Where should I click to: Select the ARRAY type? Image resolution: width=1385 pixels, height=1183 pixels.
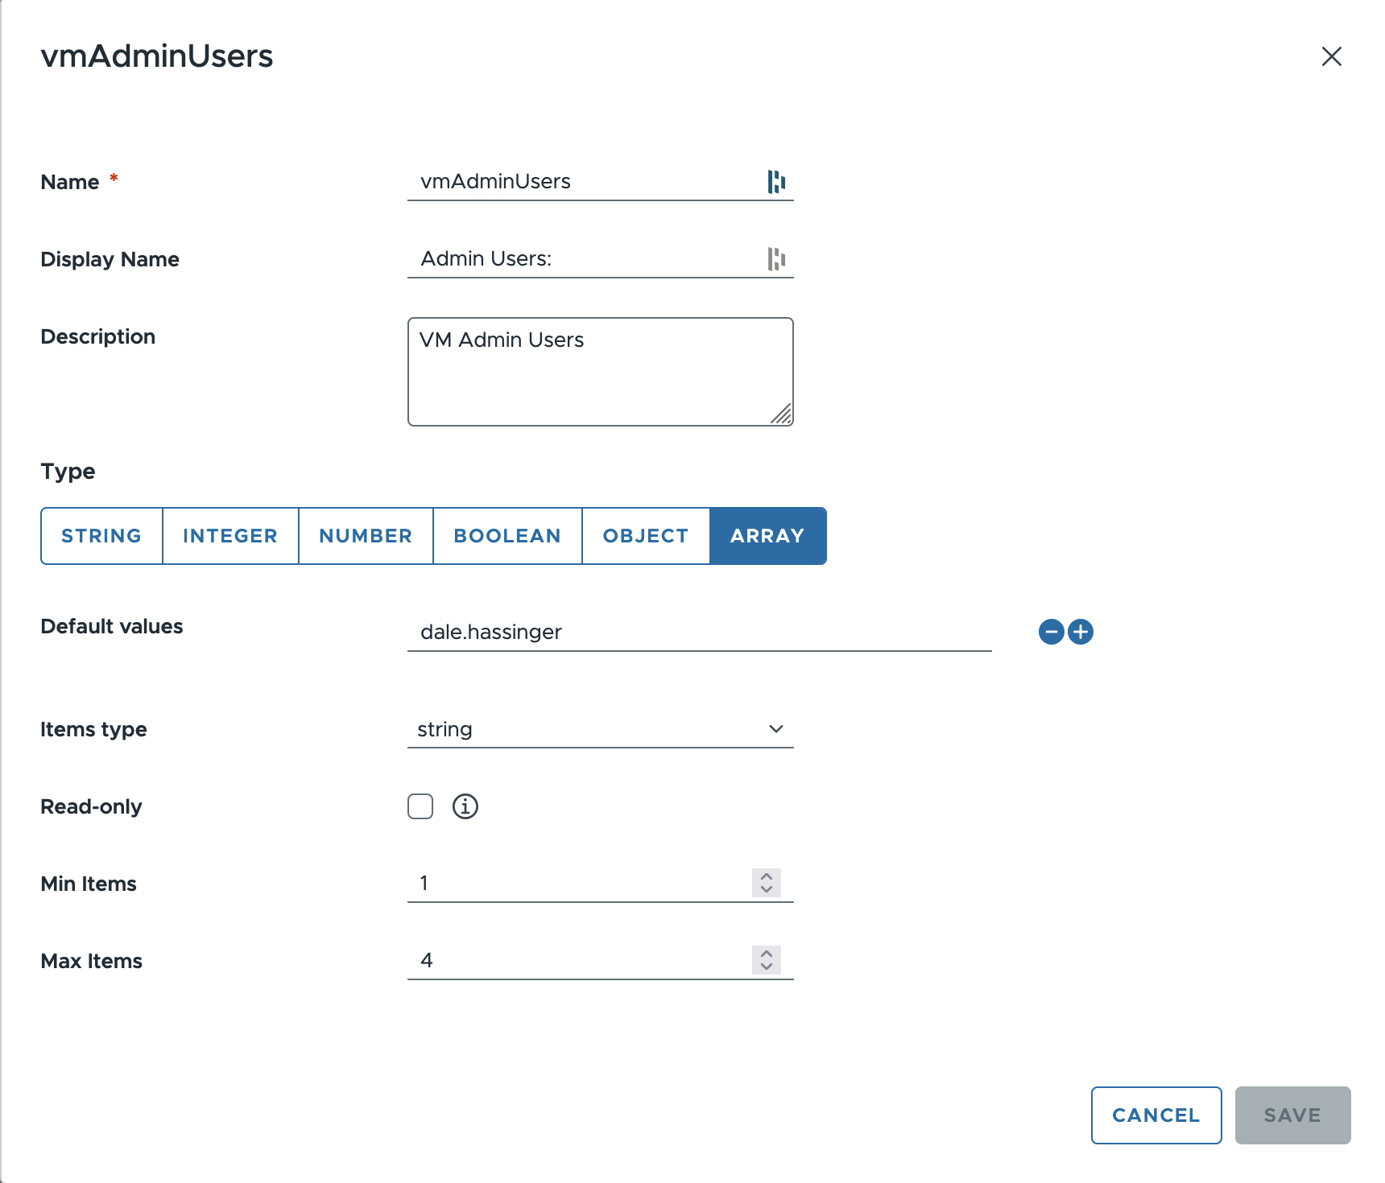767,536
